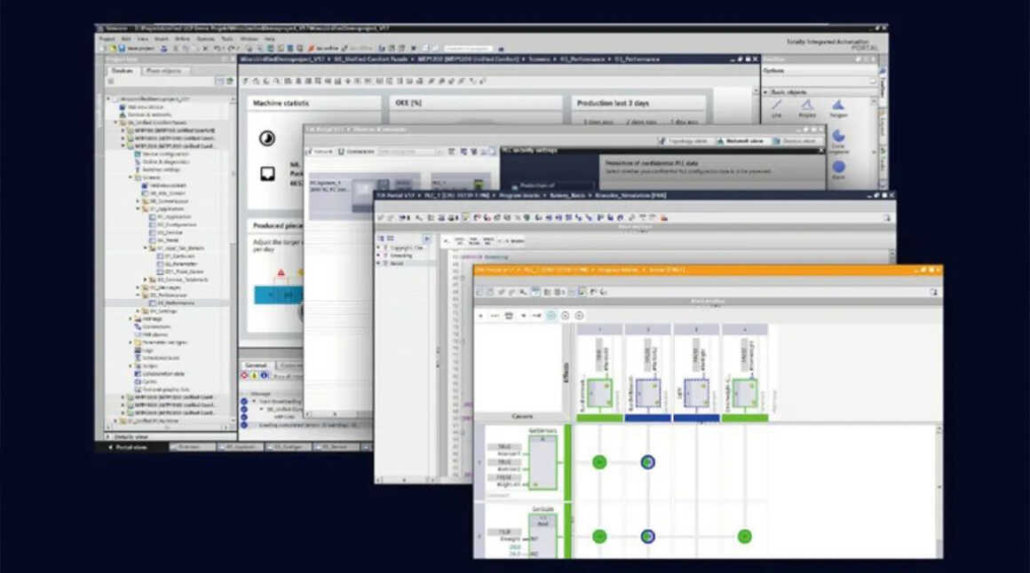
Task: Click the Go online toolbar button
Action: tap(325, 48)
